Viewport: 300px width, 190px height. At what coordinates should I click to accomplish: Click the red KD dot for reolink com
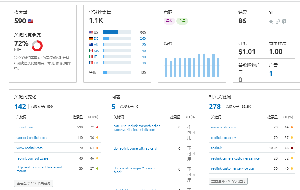coord(97,127)
